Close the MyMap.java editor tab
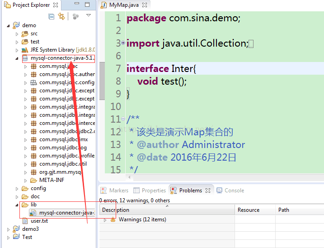This screenshot has width=324, height=248. pos(145,5)
